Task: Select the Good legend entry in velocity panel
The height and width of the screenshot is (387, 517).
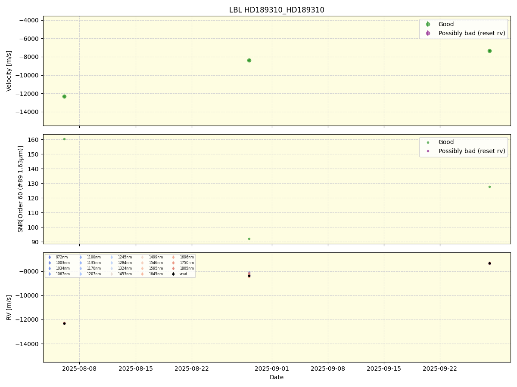Action: (x=446, y=24)
